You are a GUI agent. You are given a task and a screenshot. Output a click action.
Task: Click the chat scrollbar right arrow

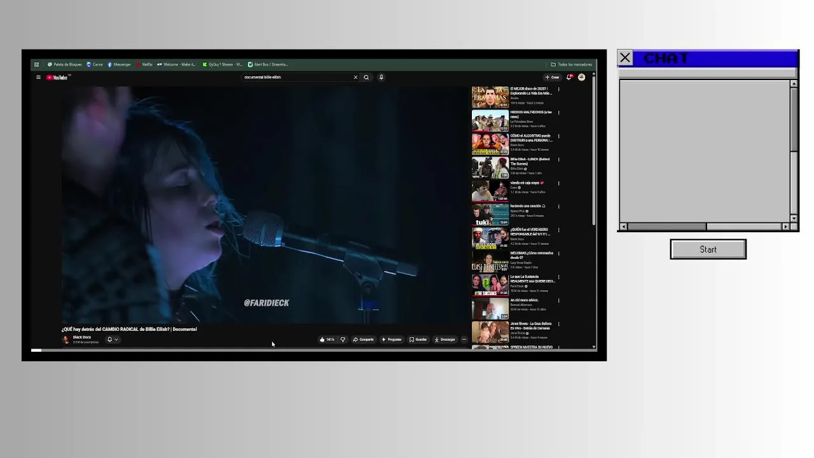[785, 226]
